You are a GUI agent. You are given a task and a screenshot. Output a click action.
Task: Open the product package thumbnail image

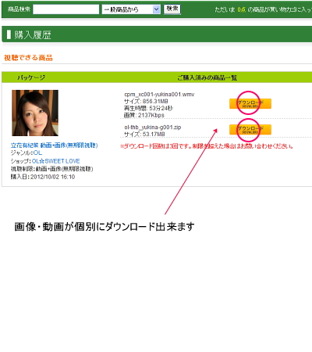(35, 113)
